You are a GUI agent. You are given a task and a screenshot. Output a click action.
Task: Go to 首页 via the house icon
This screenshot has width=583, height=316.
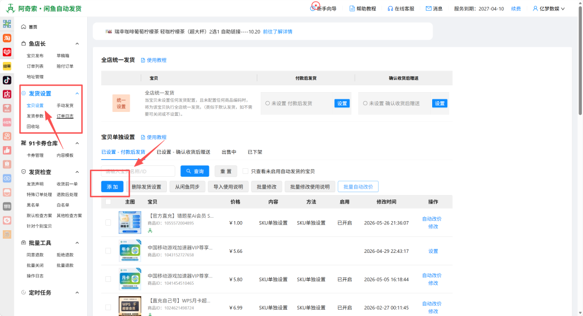click(23, 27)
